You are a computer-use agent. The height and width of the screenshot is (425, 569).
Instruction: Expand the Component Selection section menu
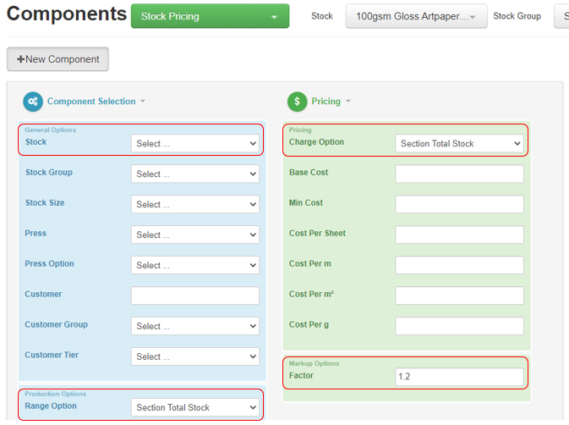pyautogui.click(x=143, y=102)
